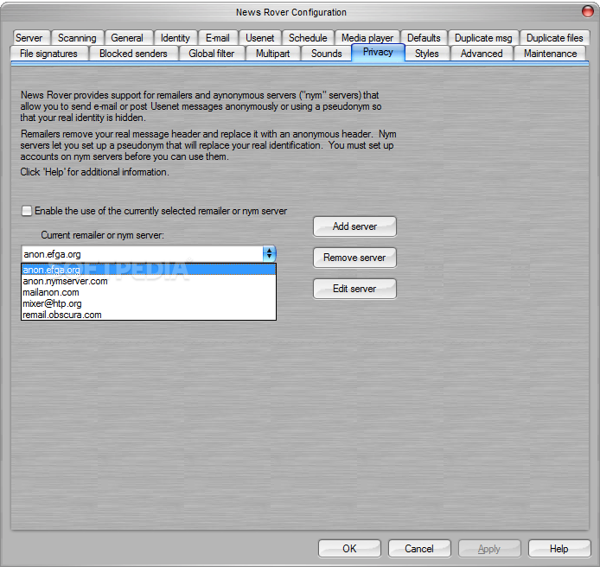Choose anon.nymserver.com from the list
This screenshot has height=567, width=600.
(x=149, y=281)
